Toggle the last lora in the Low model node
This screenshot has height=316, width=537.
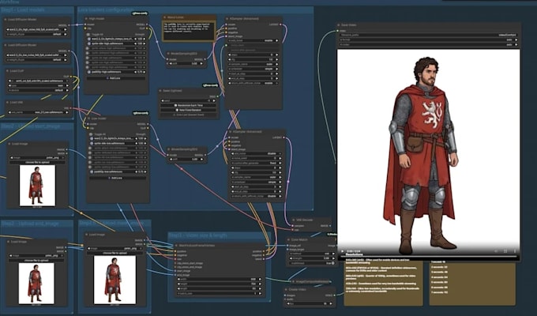92,171
